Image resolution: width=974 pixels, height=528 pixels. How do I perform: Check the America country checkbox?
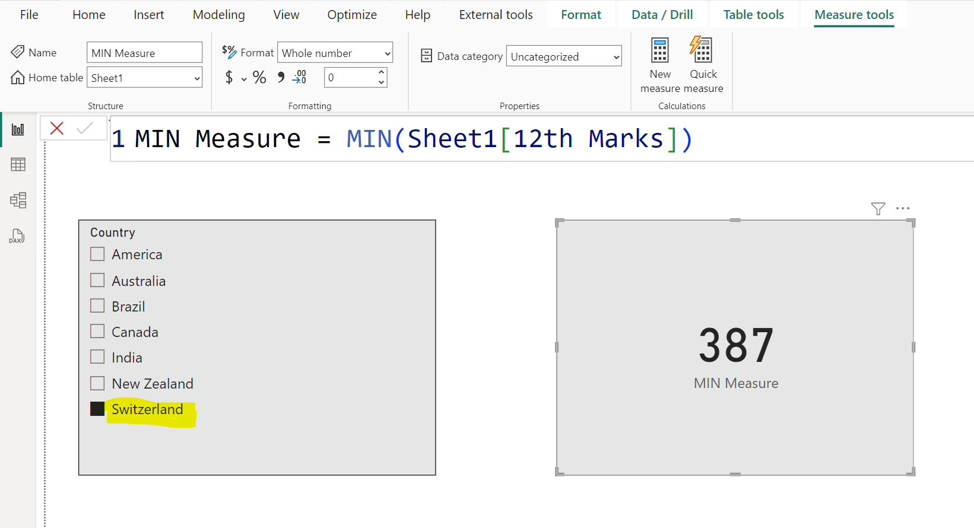click(97, 255)
